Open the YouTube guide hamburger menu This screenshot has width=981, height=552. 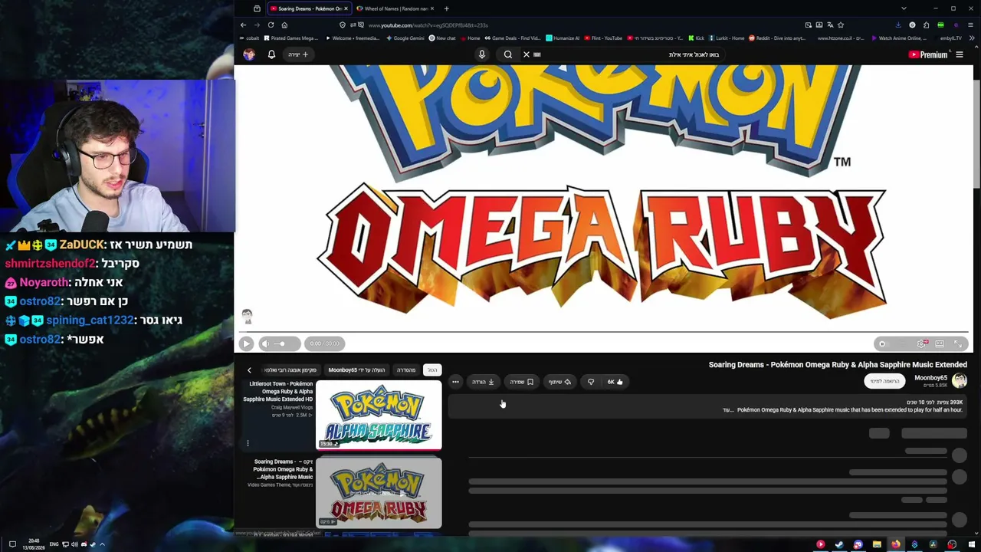coord(959,54)
